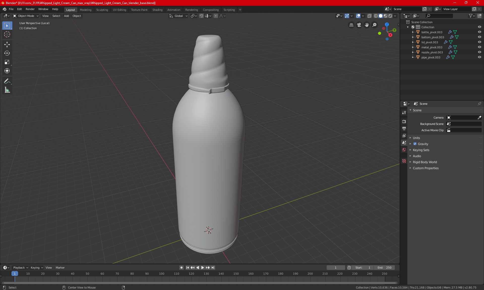Screen dimensions: 484x290
Task: Click the Measure tool icon
Action: point(7,90)
